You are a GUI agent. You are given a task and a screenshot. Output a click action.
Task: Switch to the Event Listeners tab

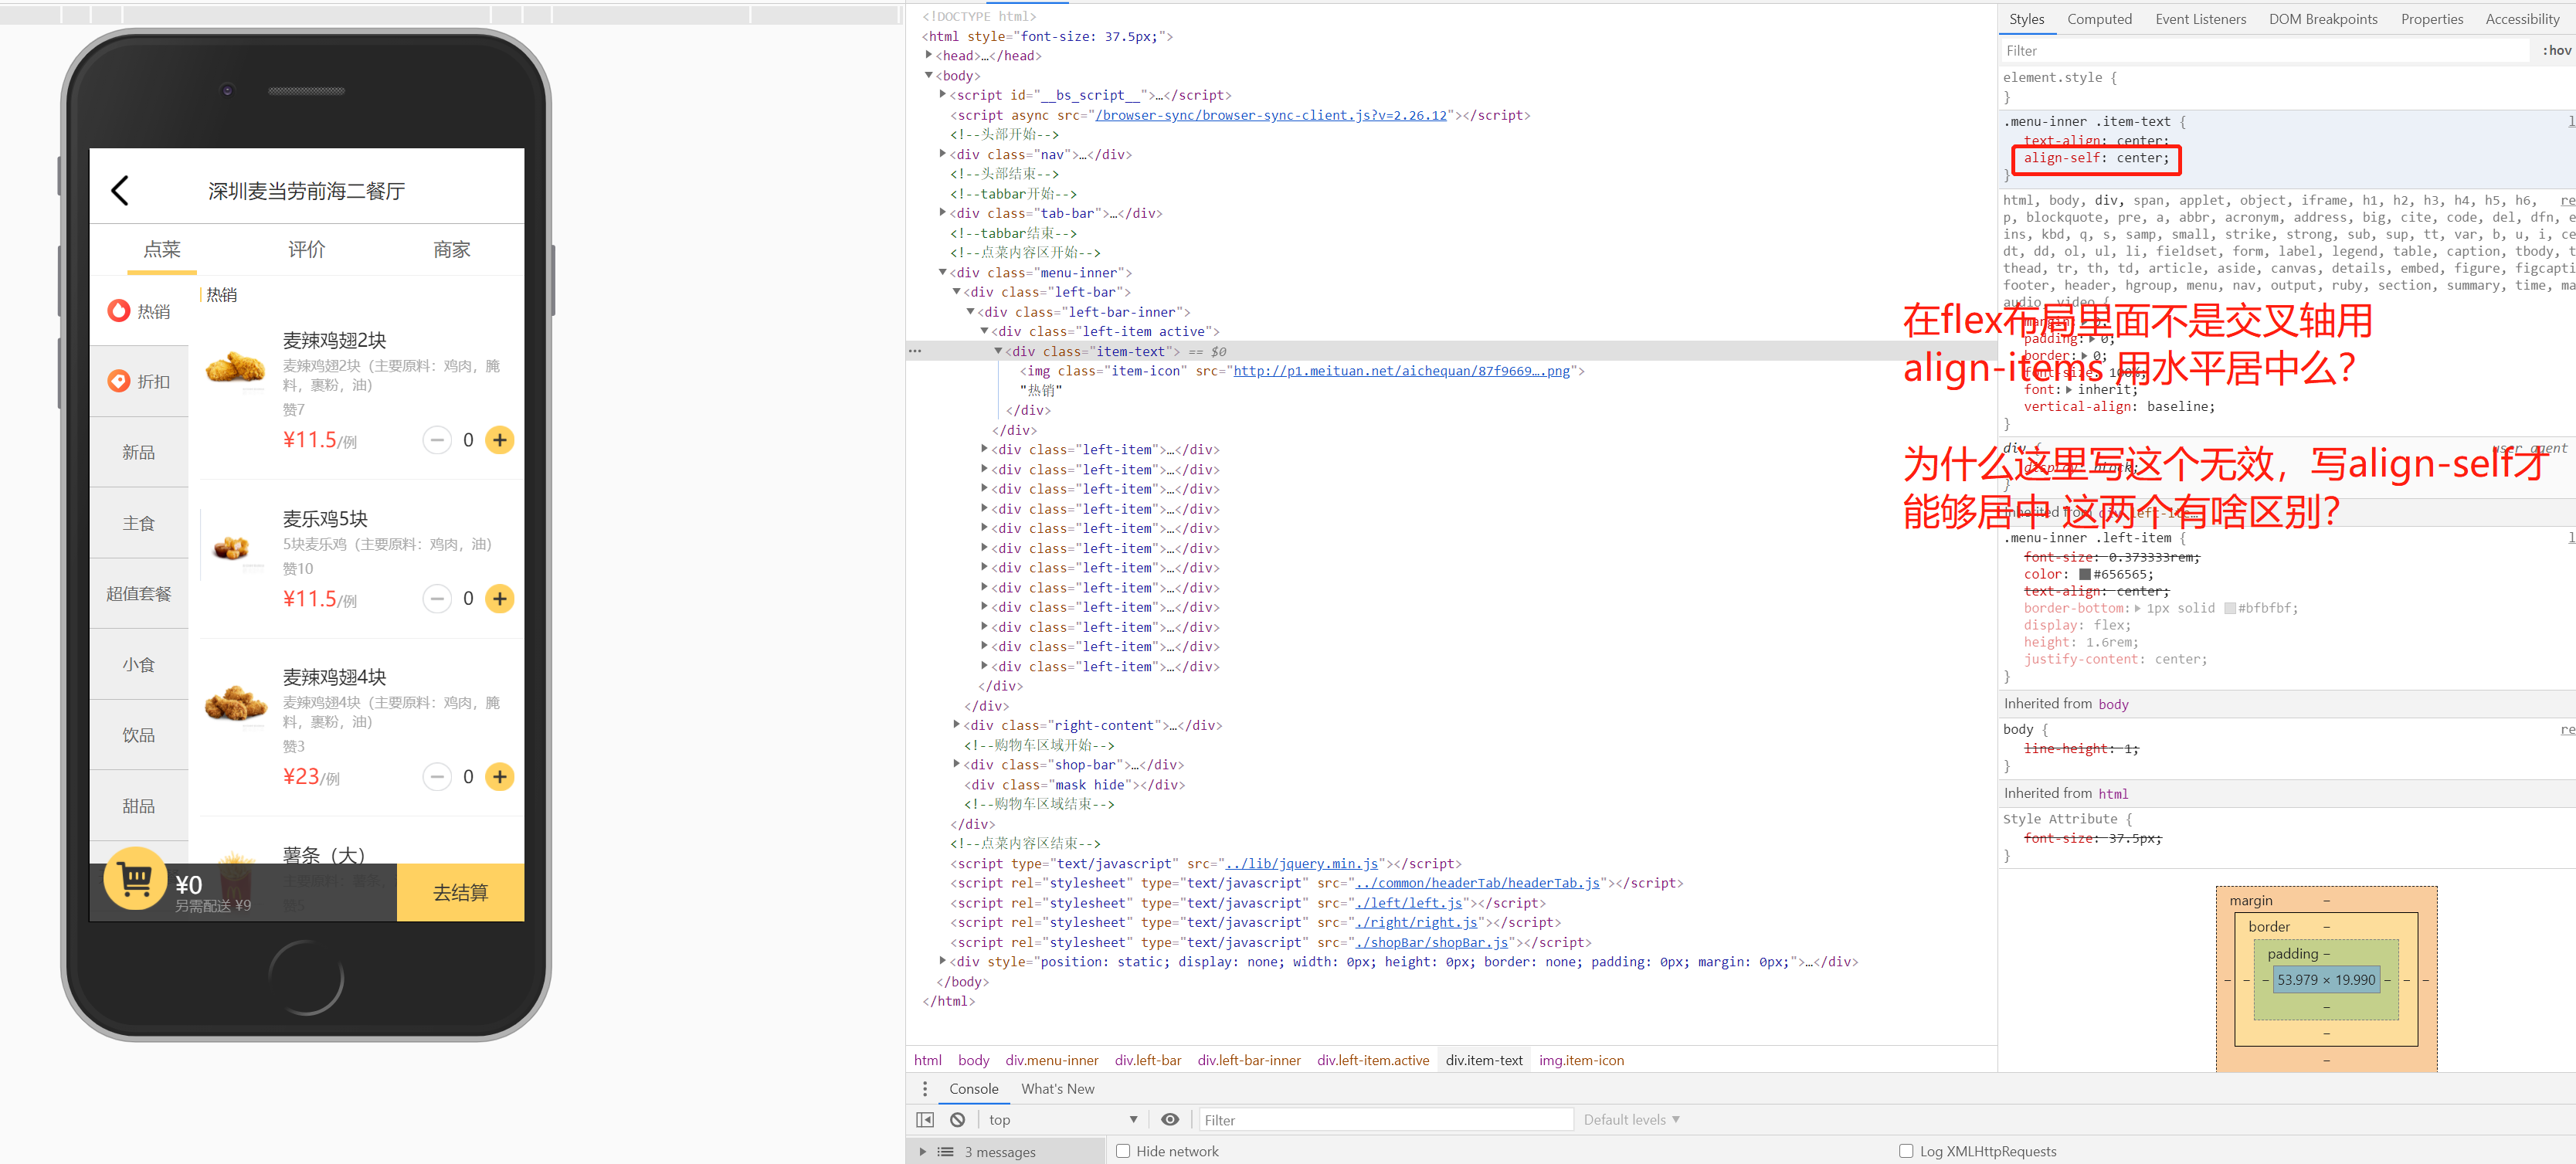(2201, 19)
